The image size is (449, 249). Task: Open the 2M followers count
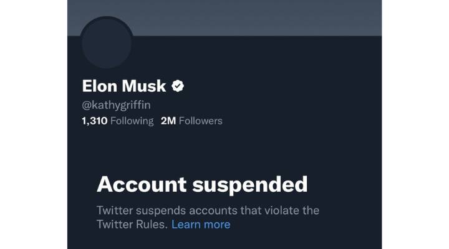(x=168, y=121)
